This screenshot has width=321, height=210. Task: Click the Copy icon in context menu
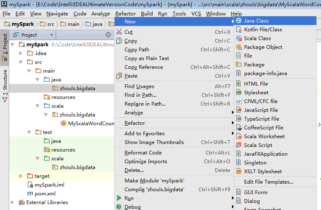tap(119, 40)
